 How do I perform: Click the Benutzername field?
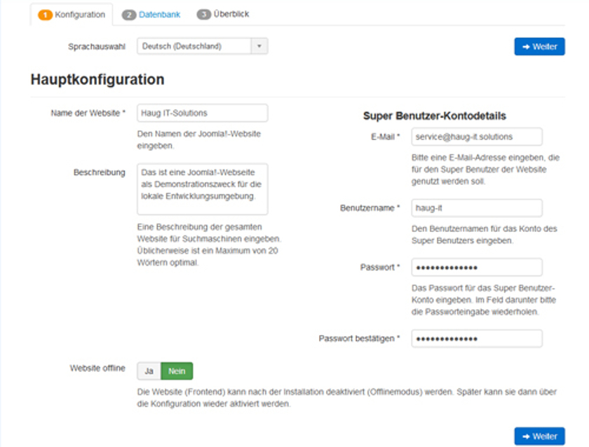click(477, 208)
